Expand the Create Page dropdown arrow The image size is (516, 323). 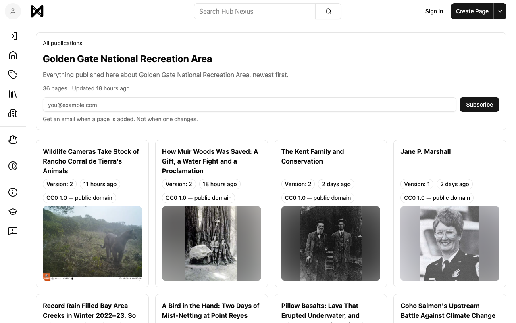click(x=500, y=11)
